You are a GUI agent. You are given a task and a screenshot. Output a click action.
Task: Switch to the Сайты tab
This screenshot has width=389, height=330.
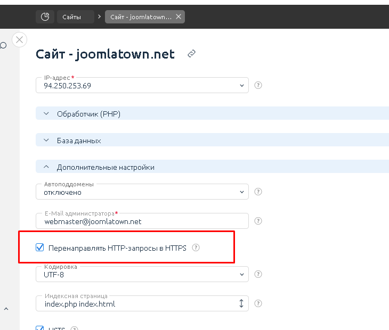pos(76,17)
